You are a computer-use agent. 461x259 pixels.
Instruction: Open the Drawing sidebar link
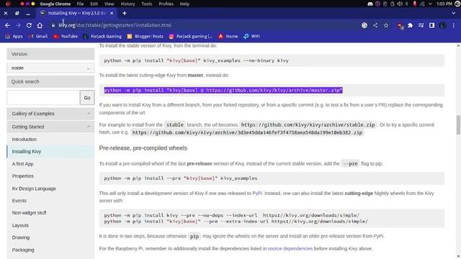tap(21, 237)
